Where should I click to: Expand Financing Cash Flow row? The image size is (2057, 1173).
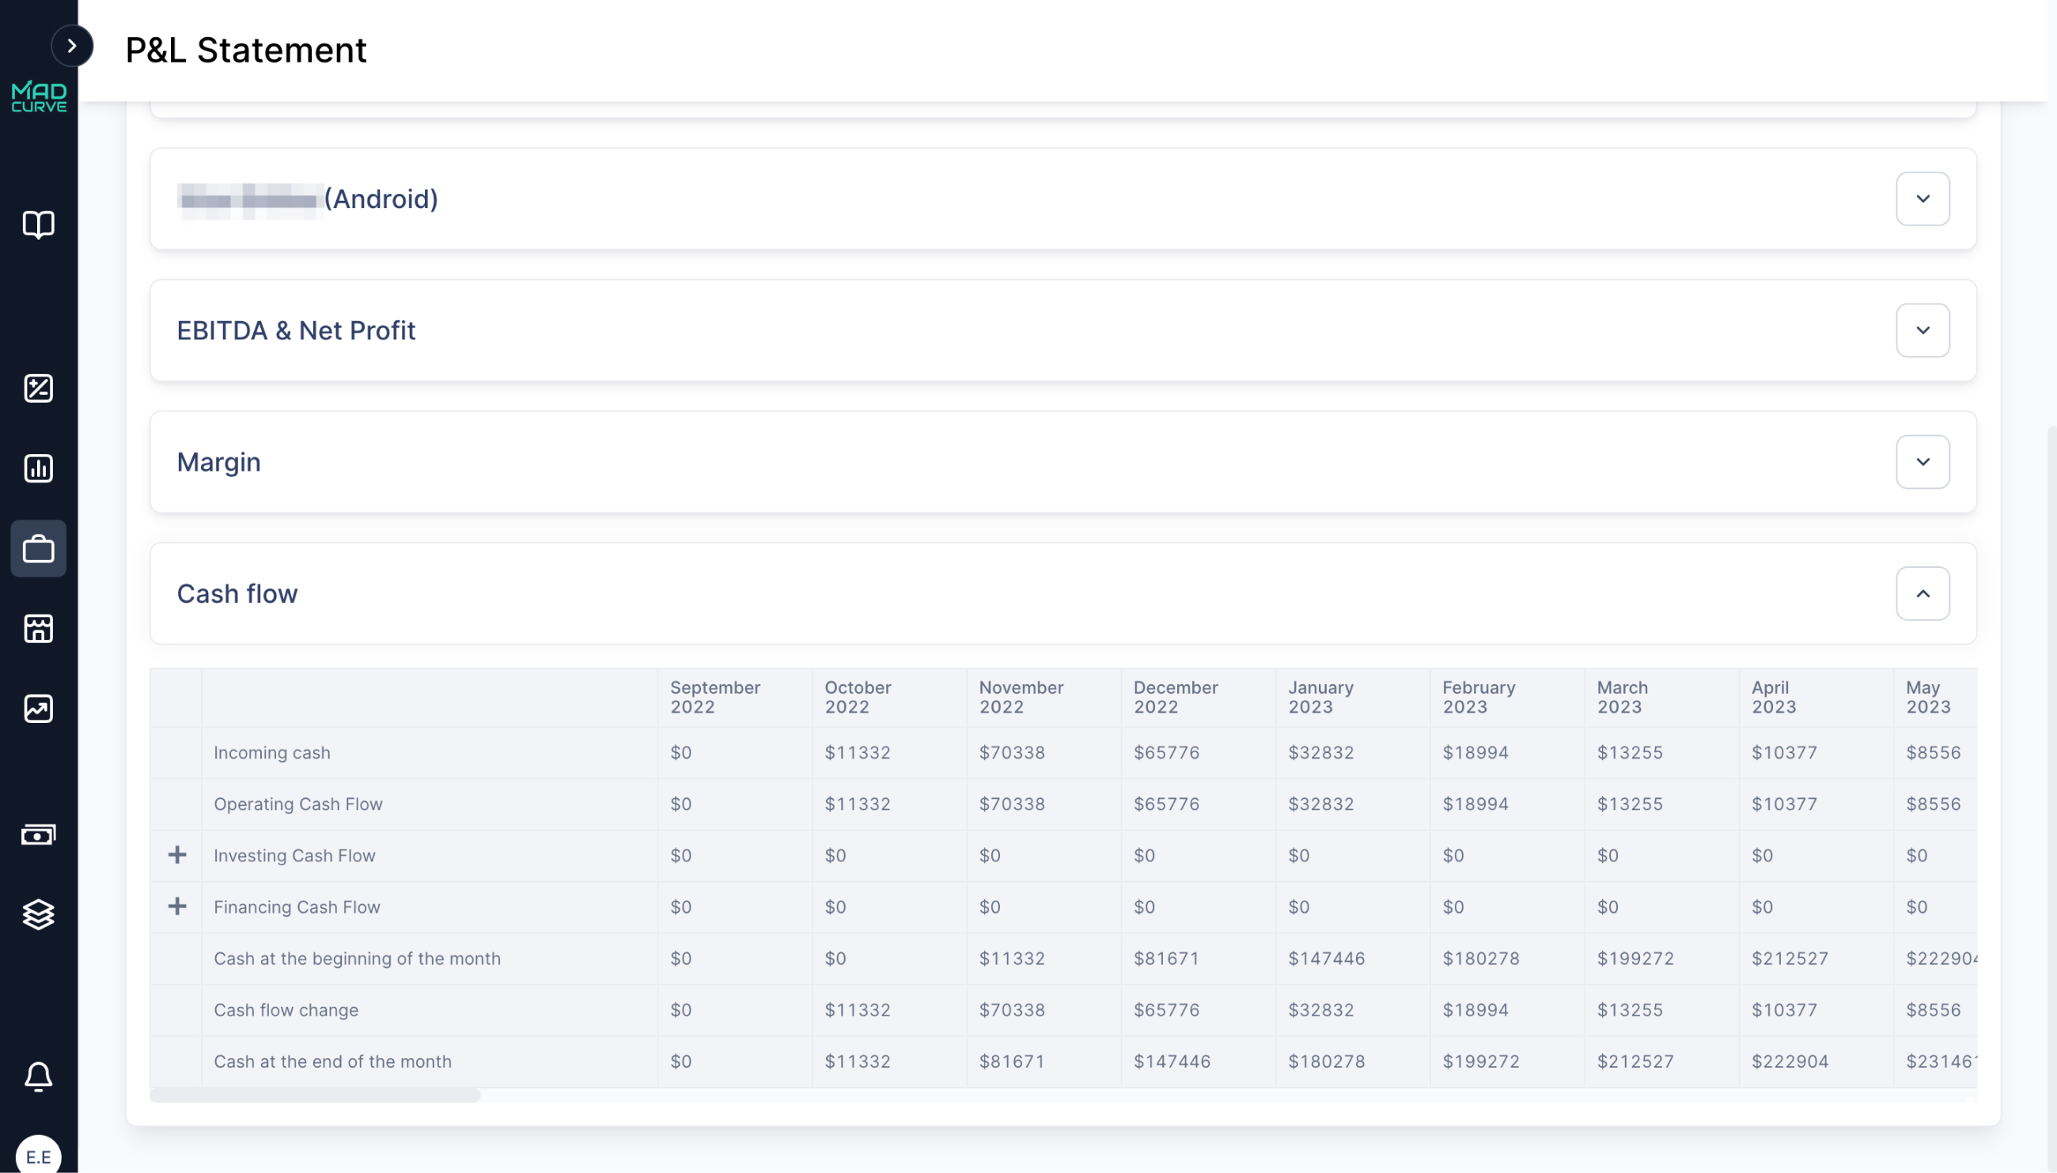[177, 906]
